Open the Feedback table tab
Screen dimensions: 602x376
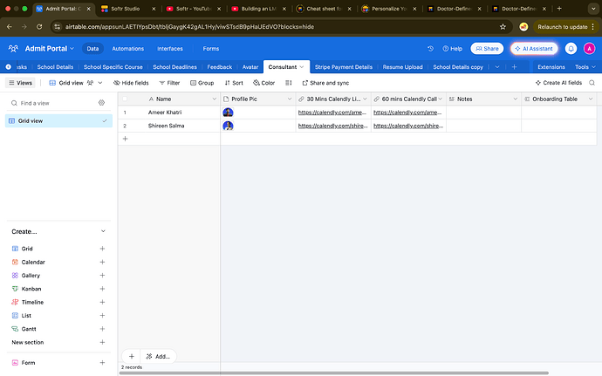[x=220, y=67]
